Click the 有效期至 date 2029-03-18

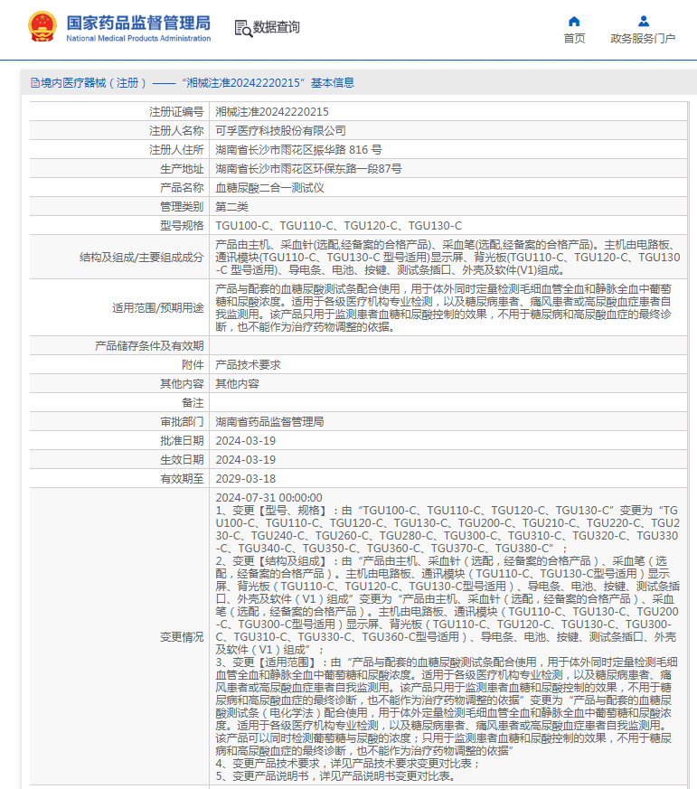tap(246, 478)
